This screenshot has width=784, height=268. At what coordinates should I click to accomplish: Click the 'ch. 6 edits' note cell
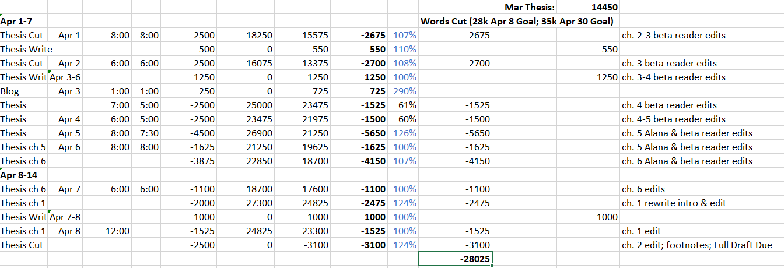(643, 189)
